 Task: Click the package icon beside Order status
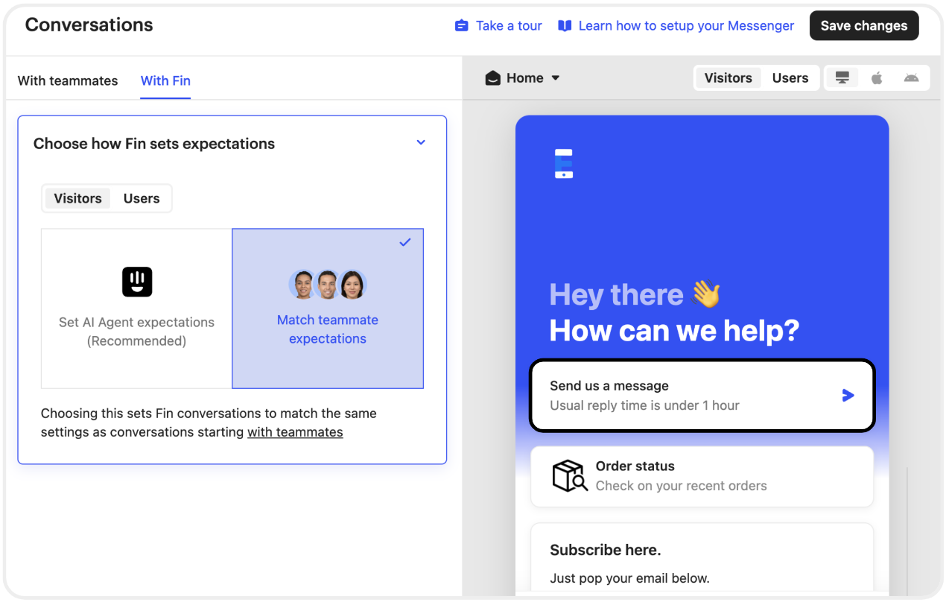coord(570,475)
